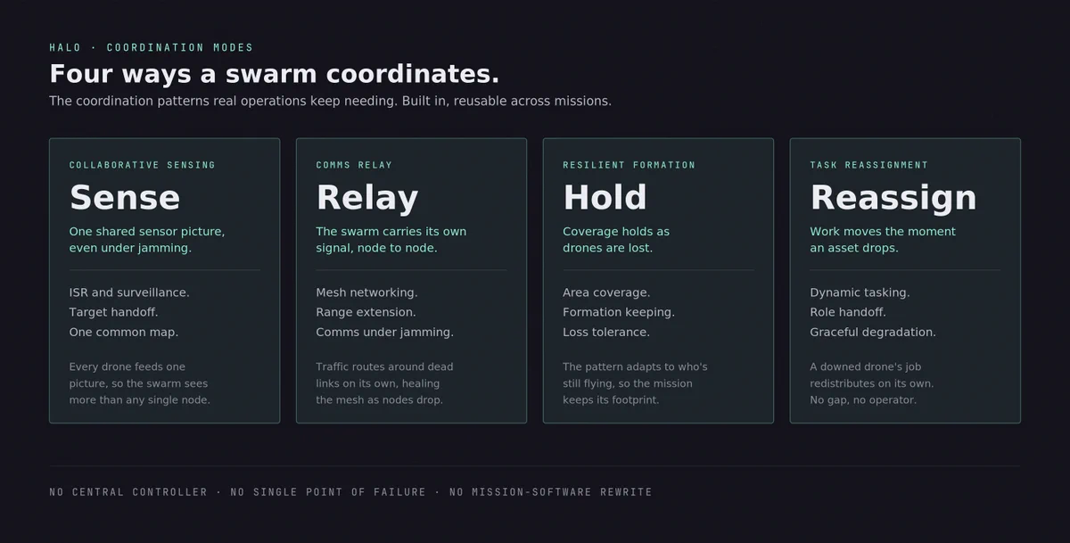Click the paragraph 'A downed drone's job redistributes'
The image size is (1070, 543).
tap(872, 383)
